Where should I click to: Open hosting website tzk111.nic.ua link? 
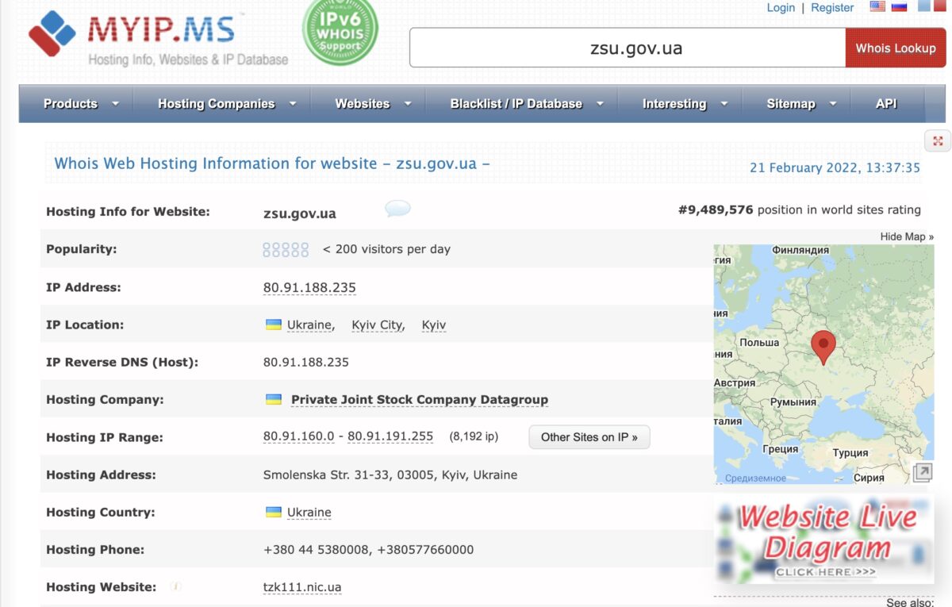point(302,586)
